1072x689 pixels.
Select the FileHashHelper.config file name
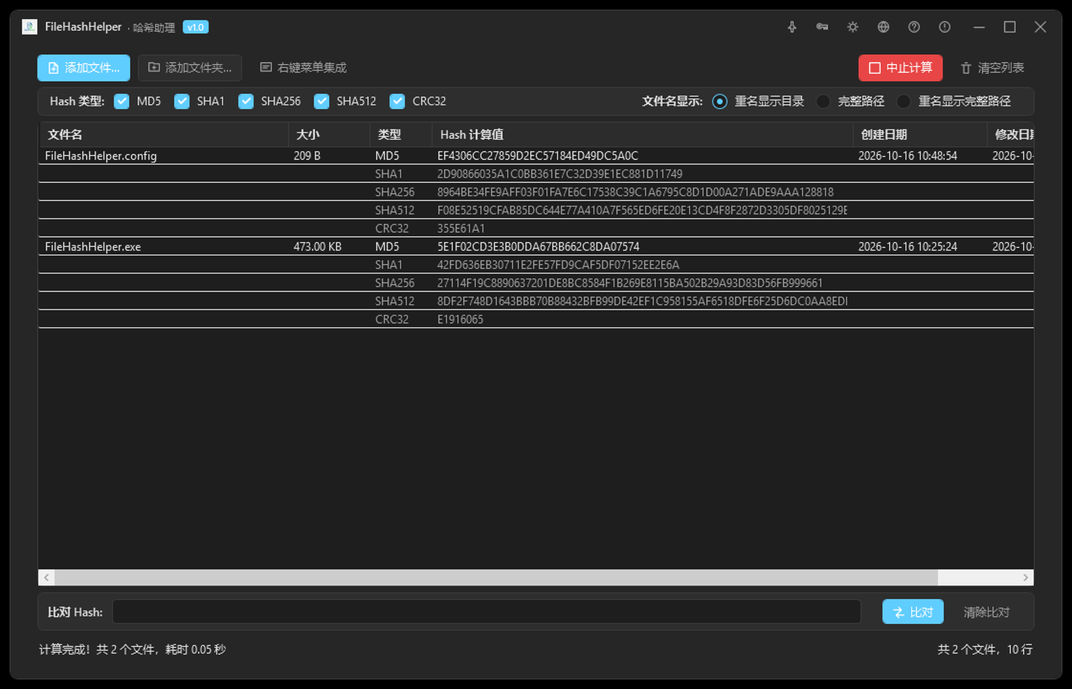point(101,156)
